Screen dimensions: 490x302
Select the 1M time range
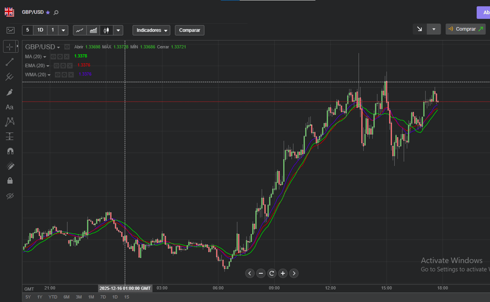point(91,297)
